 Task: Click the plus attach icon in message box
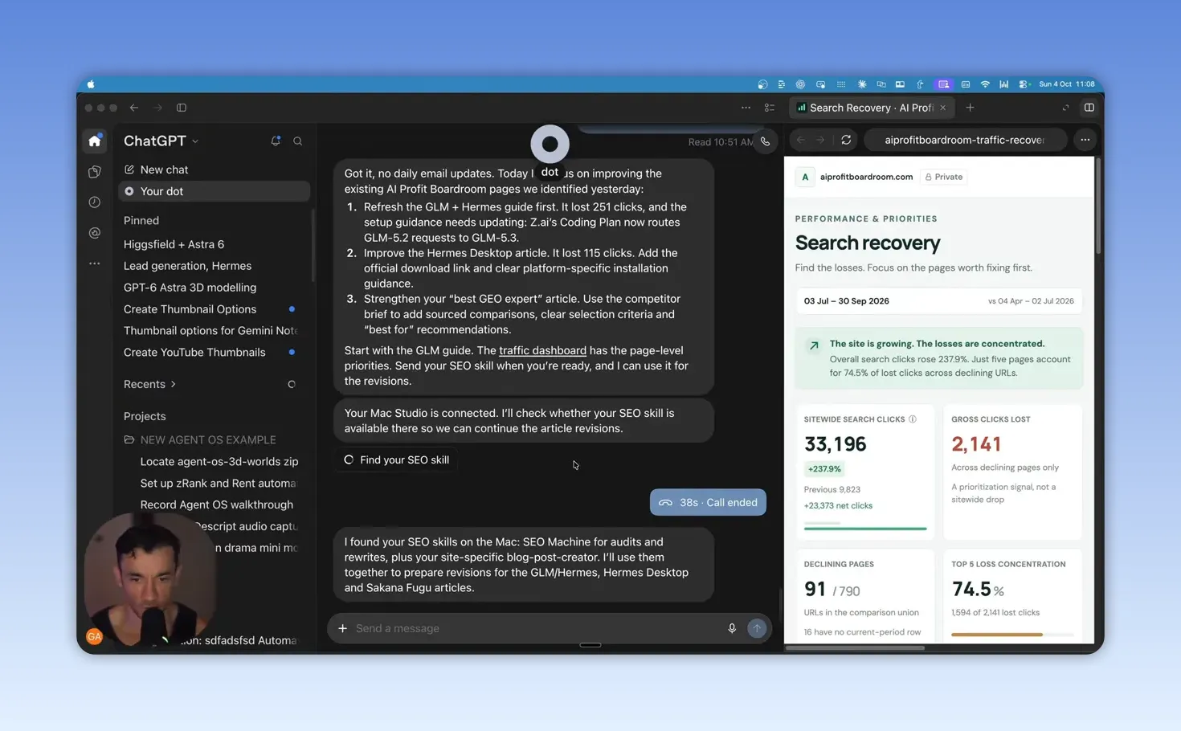tap(342, 628)
